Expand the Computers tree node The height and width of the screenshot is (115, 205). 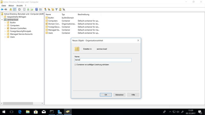point(5,25)
